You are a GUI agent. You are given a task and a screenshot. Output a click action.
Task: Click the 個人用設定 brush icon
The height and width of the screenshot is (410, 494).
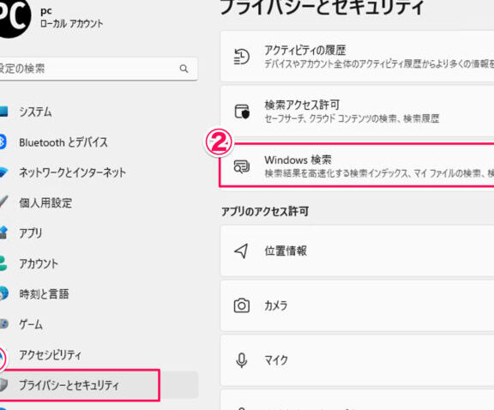point(3,202)
